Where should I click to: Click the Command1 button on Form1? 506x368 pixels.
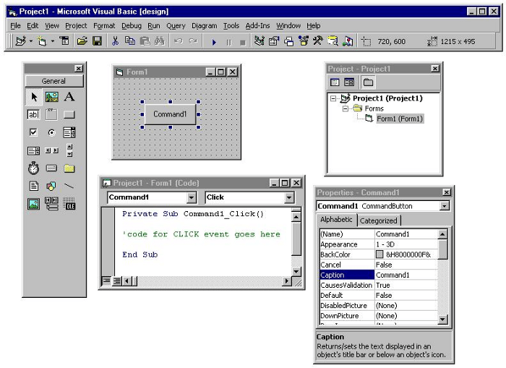(x=170, y=114)
